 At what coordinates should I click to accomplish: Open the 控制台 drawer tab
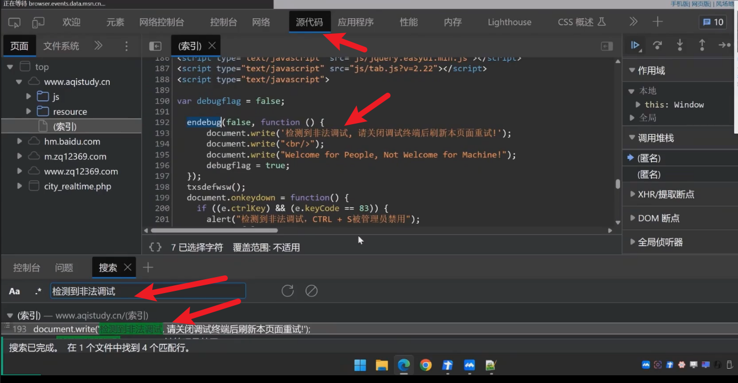point(26,268)
